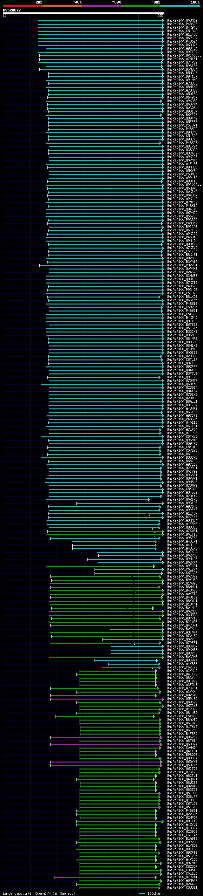This screenshot has height=896, width=203.
Task: Click the green ~80% identity legend segment
Action: (141, 6)
